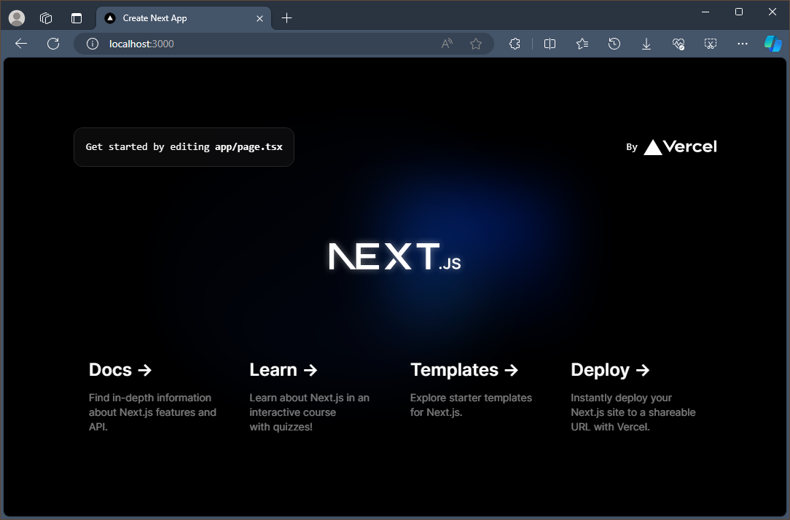Follow the Docs link
The height and width of the screenshot is (520, 790).
(x=120, y=369)
